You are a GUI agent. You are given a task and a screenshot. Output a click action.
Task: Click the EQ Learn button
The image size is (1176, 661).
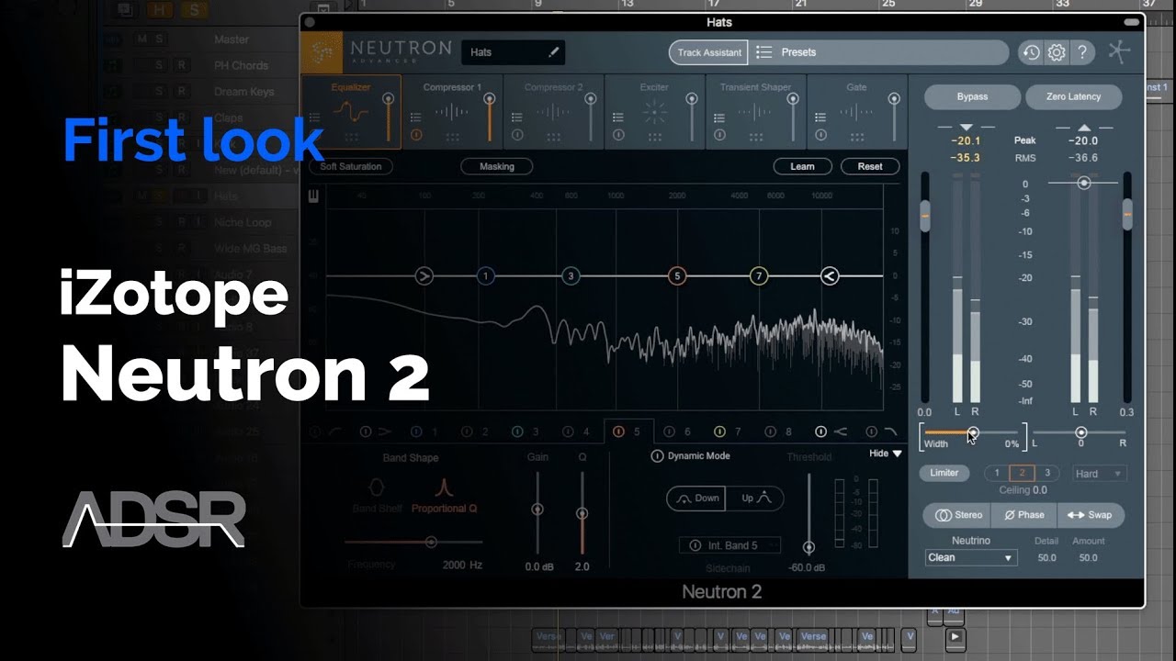[x=802, y=166]
